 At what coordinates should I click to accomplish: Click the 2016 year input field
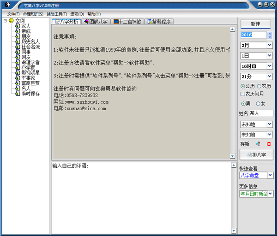(253, 35)
